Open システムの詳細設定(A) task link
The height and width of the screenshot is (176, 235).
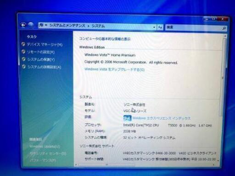pos(45,67)
